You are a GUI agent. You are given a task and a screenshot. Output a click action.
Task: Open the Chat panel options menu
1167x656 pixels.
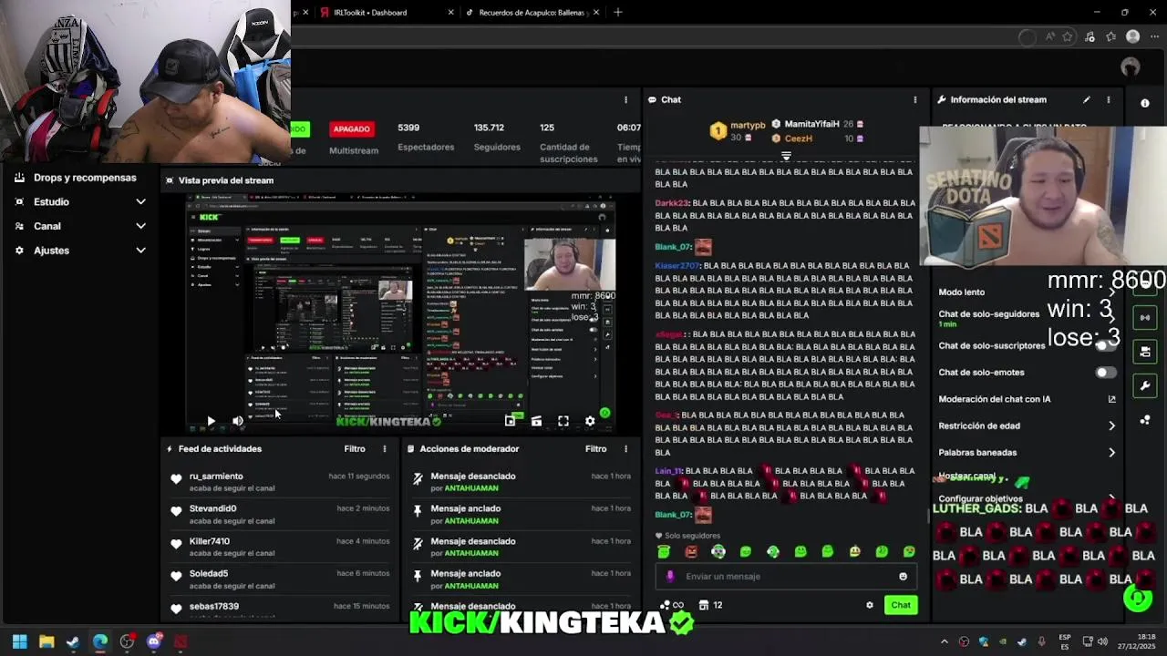915,99
